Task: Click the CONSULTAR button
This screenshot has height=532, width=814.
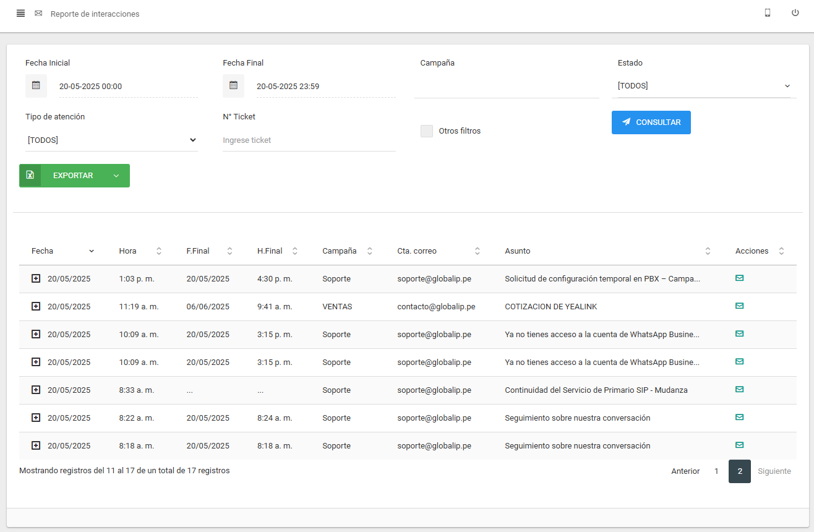Action: [651, 122]
